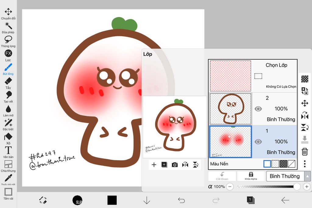Screen dimensions: 312x208
Task: Click the Màu Nền label
Action: click(219, 164)
